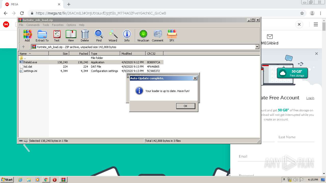Sort files by Packed column
Image resolution: width=326 pixels, height=183 pixels.
(79, 53)
